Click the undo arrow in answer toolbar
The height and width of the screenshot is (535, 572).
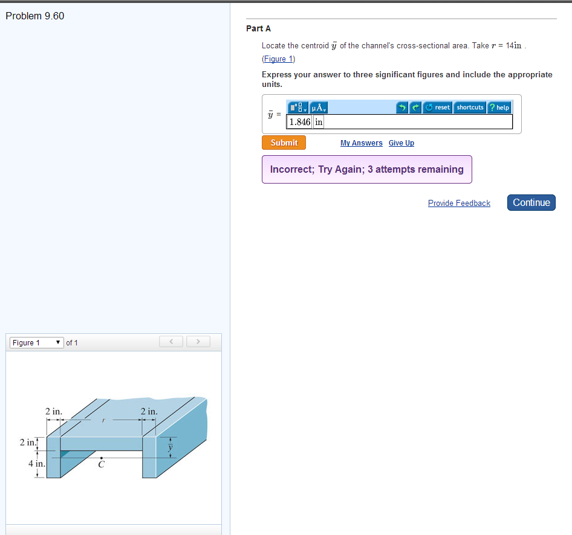pyautogui.click(x=403, y=107)
